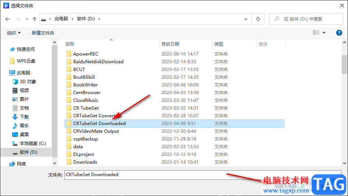The image size is (348, 196).
Task: Select the CR TubeGet folder icon
Action: pos(69,108)
